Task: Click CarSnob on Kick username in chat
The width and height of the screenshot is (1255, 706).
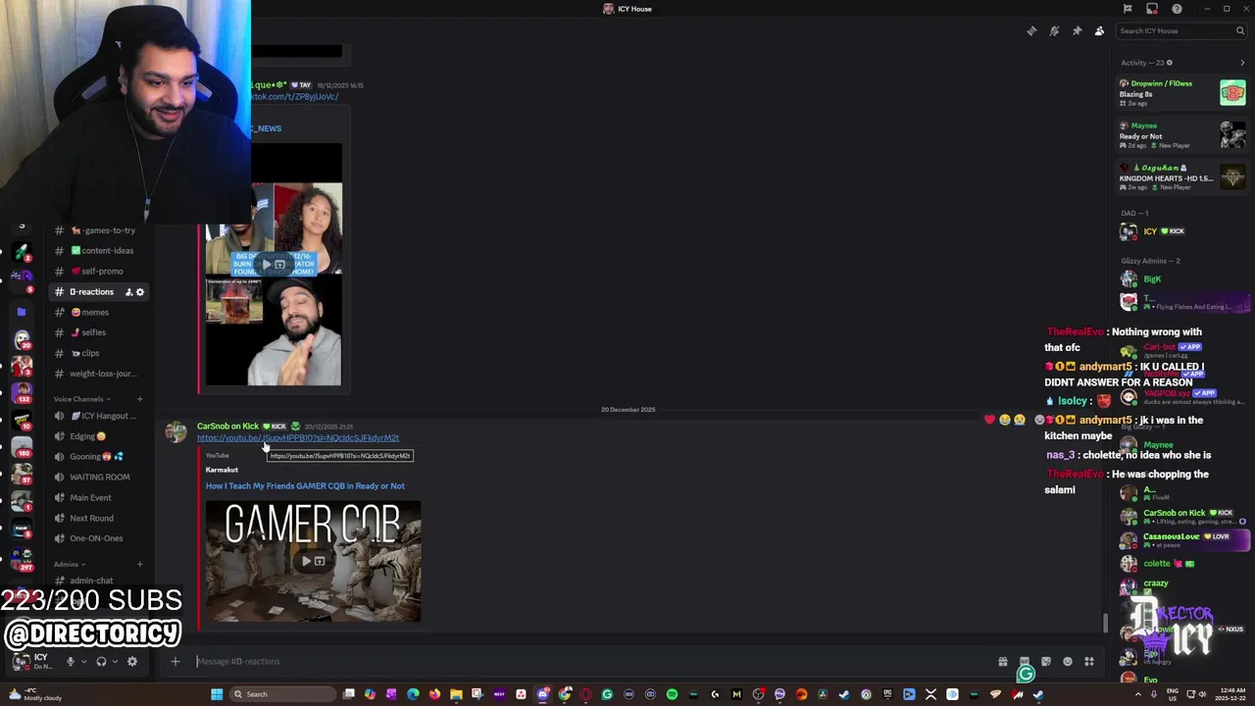Action: coord(227,427)
